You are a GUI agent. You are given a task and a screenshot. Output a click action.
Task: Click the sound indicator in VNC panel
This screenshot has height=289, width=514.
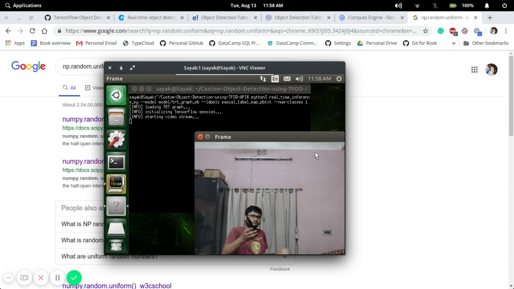pyautogui.click(x=299, y=79)
